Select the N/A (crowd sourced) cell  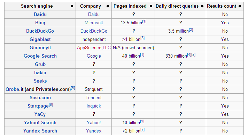pyautogui.click(x=133, y=48)
